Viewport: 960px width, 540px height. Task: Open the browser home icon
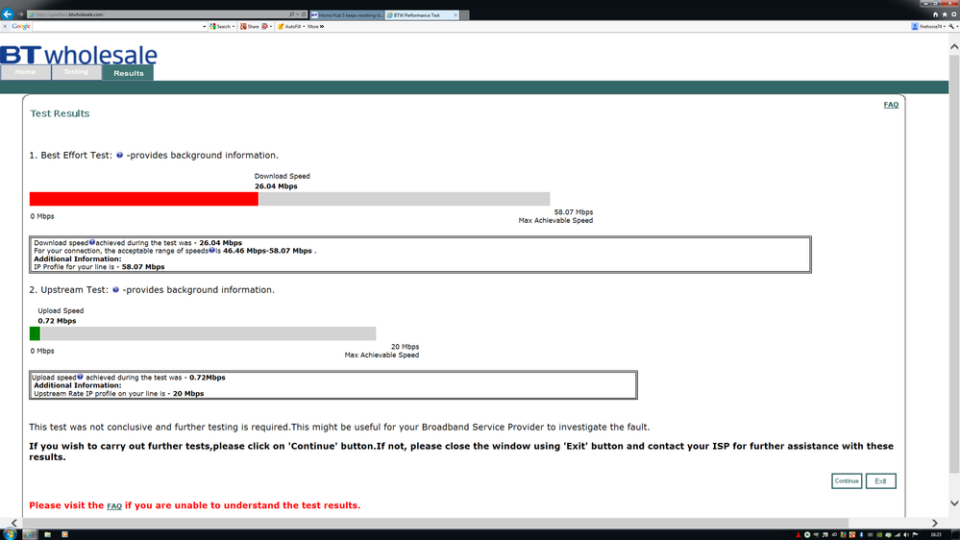pyautogui.click(x=936, y=14)
